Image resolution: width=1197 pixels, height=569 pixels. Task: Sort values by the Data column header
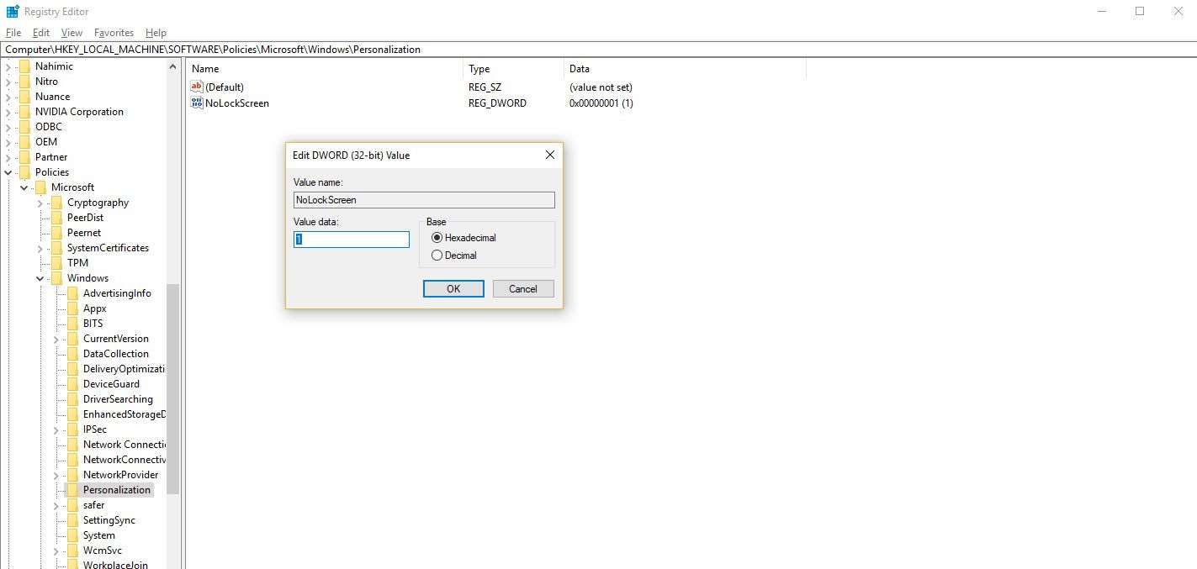click(x=685, y=69)
